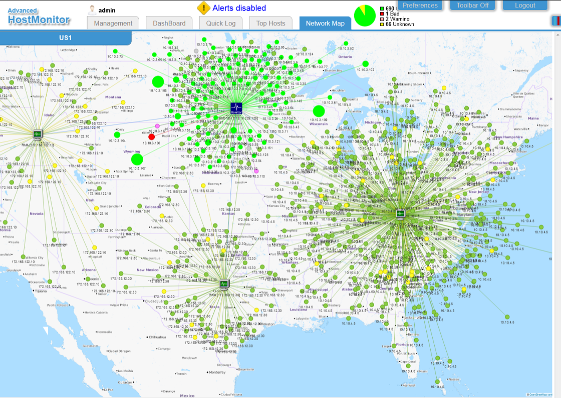Screen dimensions: 561x398
Task: Open the Quick Log tab
Action: click(x=221, y=23)
